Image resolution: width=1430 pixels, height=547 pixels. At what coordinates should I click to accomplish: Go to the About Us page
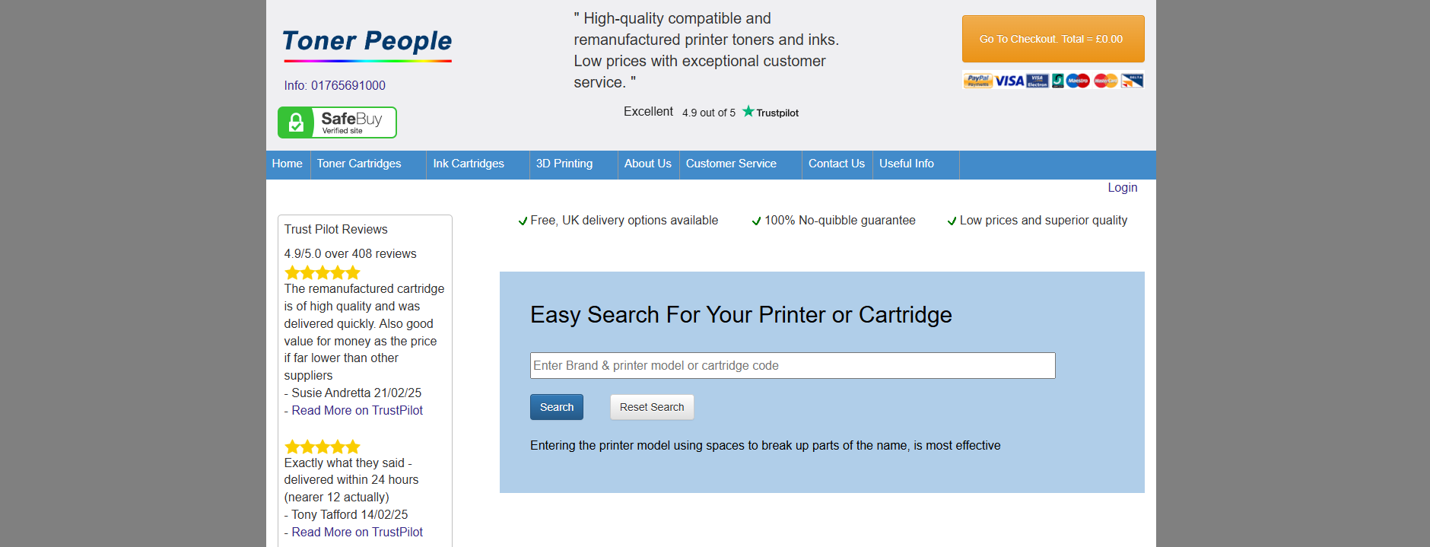648,164
